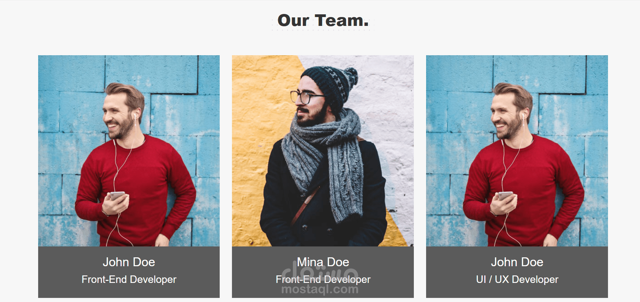Open the third card's John Doe photo
This screenshot has width=640, height=302.
(517, 151)
